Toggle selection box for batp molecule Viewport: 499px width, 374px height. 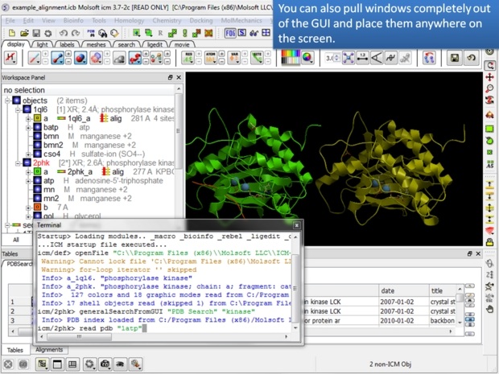coord(37,127)
